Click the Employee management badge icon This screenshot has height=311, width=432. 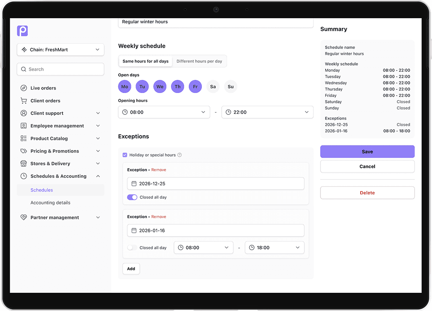(24, 126)
